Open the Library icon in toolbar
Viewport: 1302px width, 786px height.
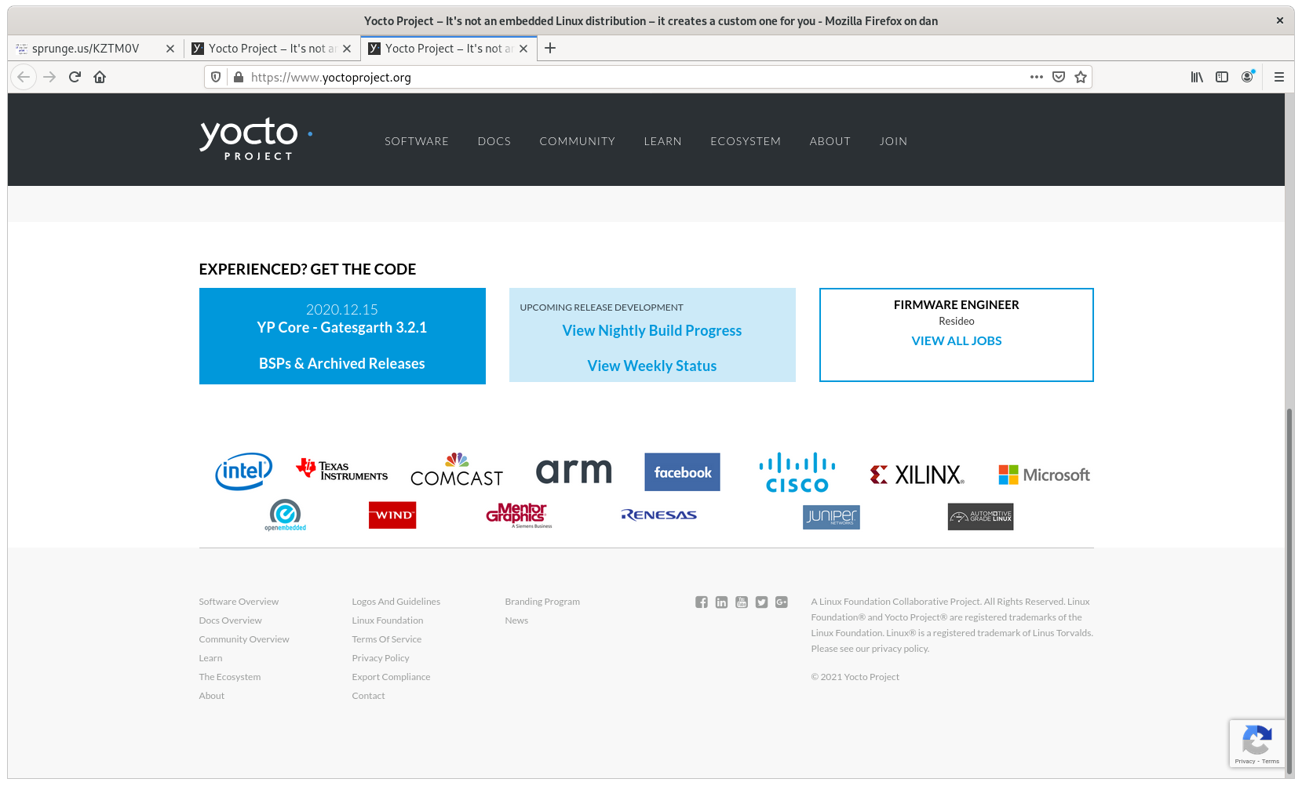pos(1197,77)
